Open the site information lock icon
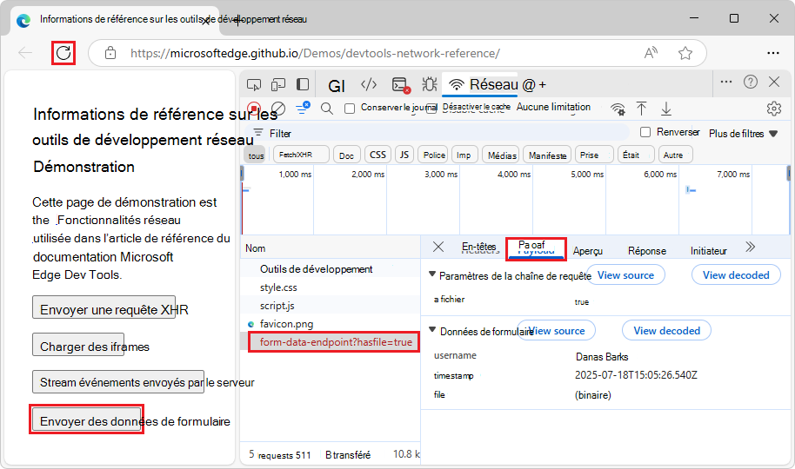Image resolution: width=795 pixels, height=469 pixels. coord(110,53)
